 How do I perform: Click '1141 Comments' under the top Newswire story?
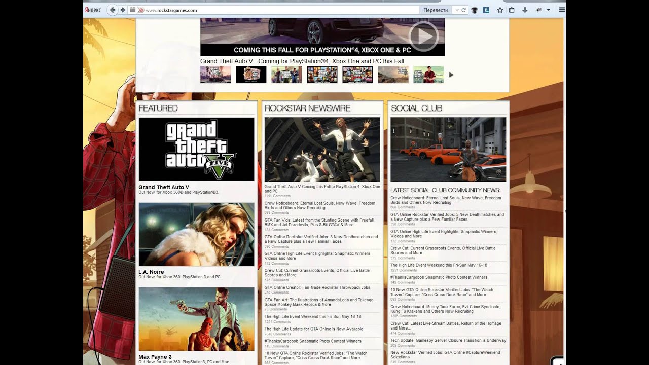277,196
